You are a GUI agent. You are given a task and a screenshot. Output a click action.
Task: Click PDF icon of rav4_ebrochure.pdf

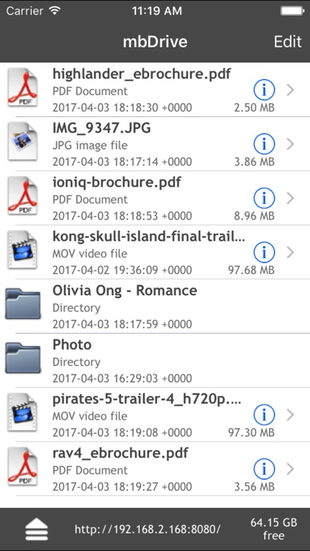click(x=23, y=467)
